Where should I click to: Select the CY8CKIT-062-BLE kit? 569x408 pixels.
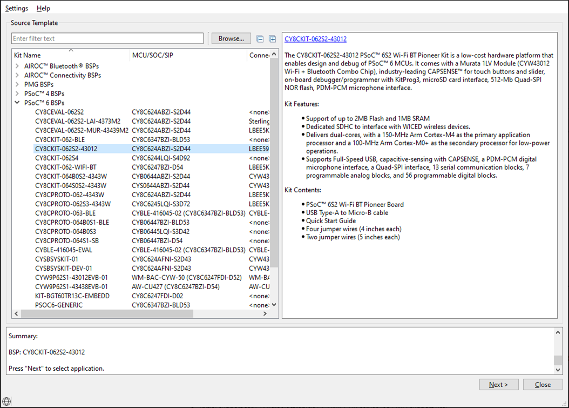pyautogui.click(x=60, y=139)
